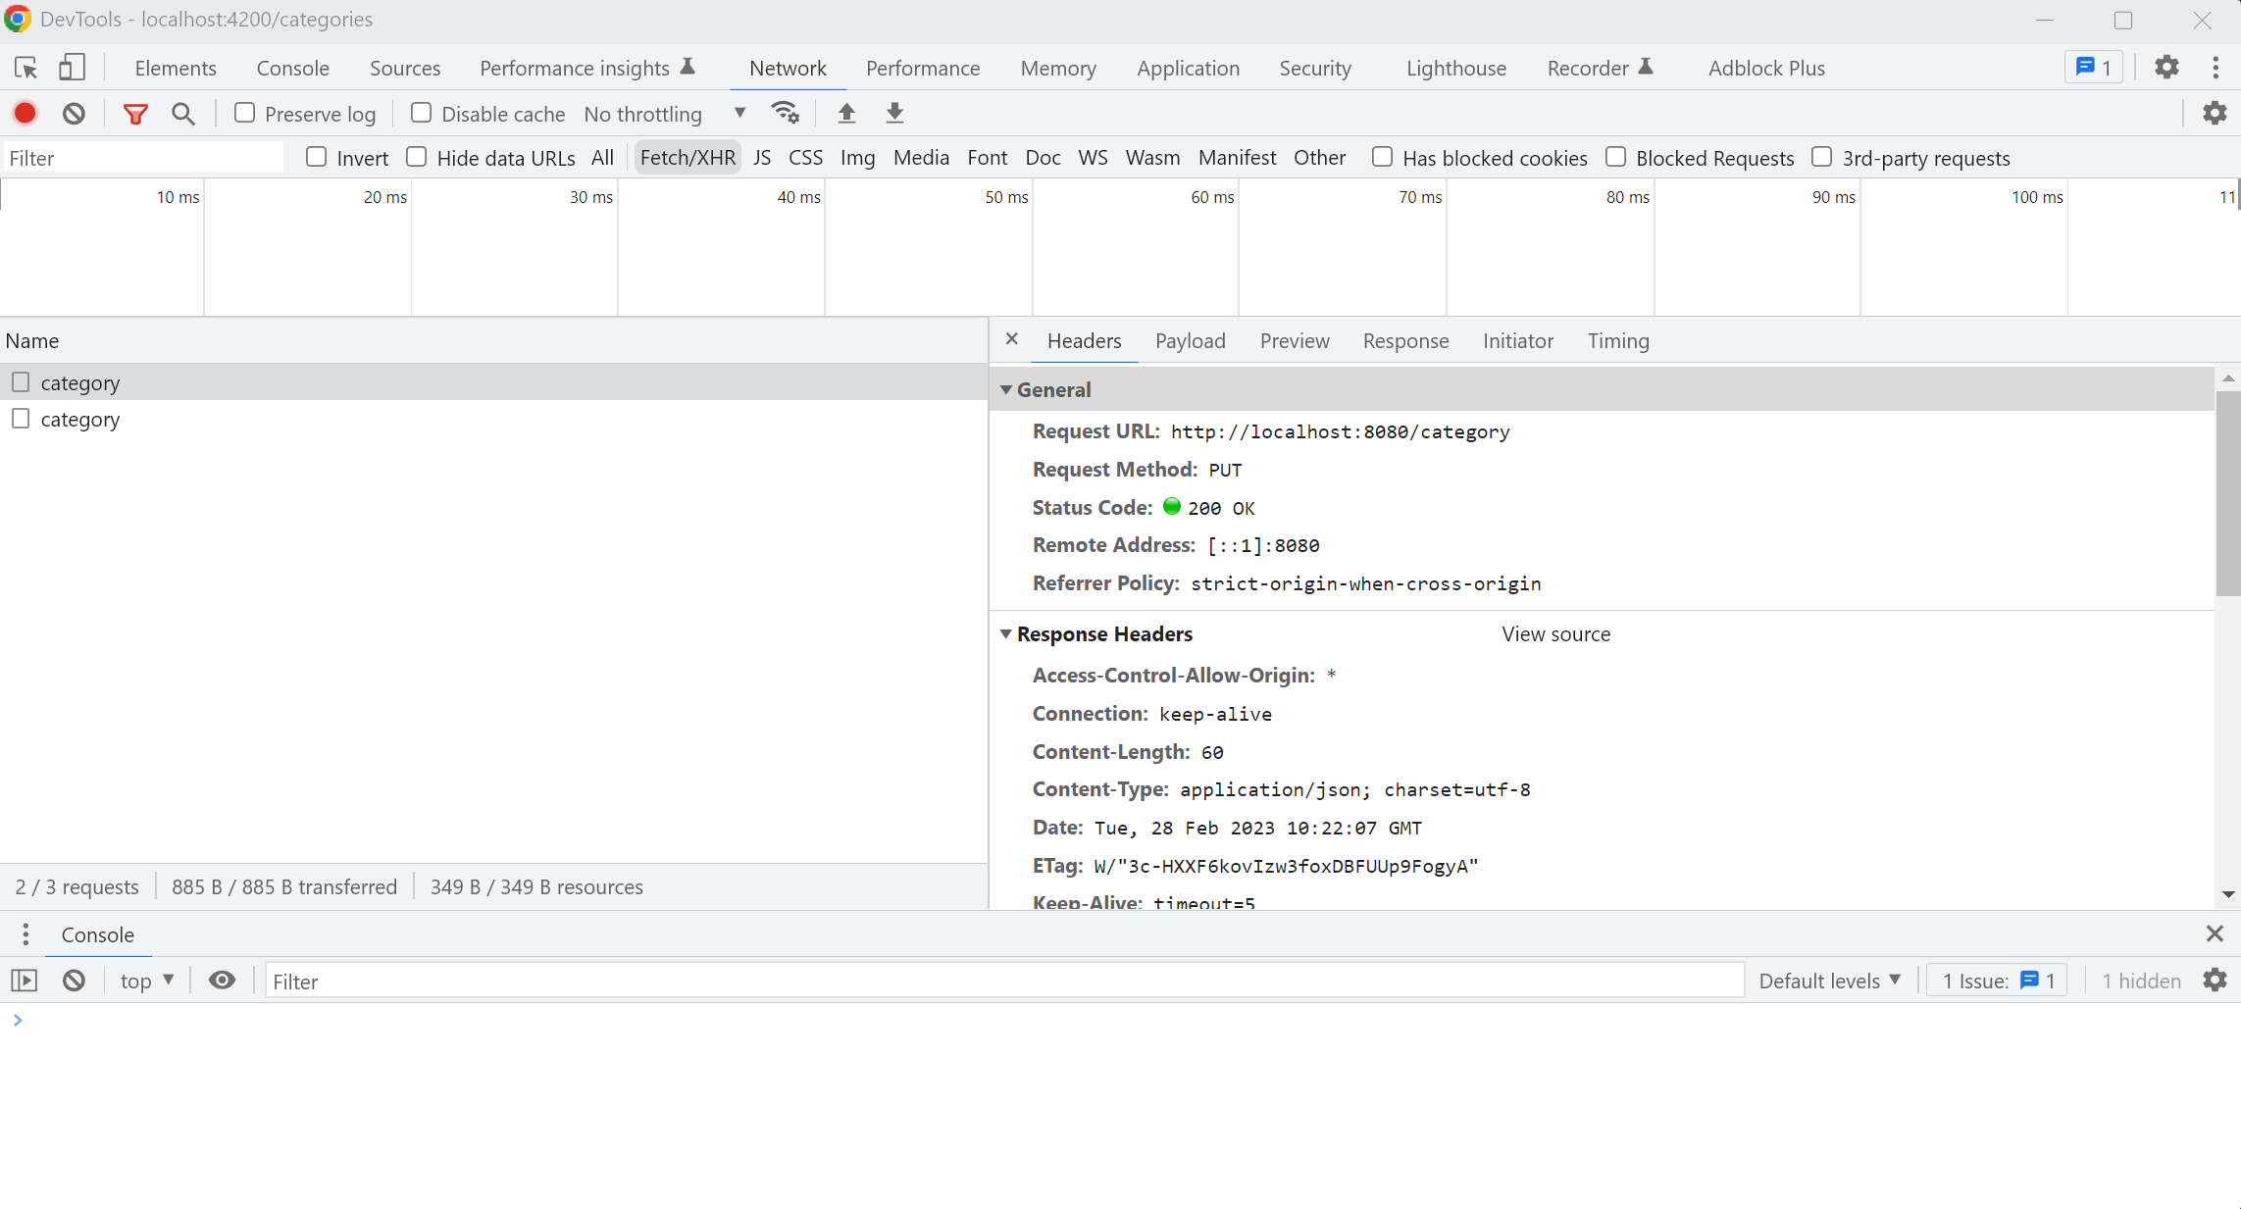The height and width of the screenshot is (1209, 2241).
Task: Click the filter funnel icon
Action: (137, 115)
